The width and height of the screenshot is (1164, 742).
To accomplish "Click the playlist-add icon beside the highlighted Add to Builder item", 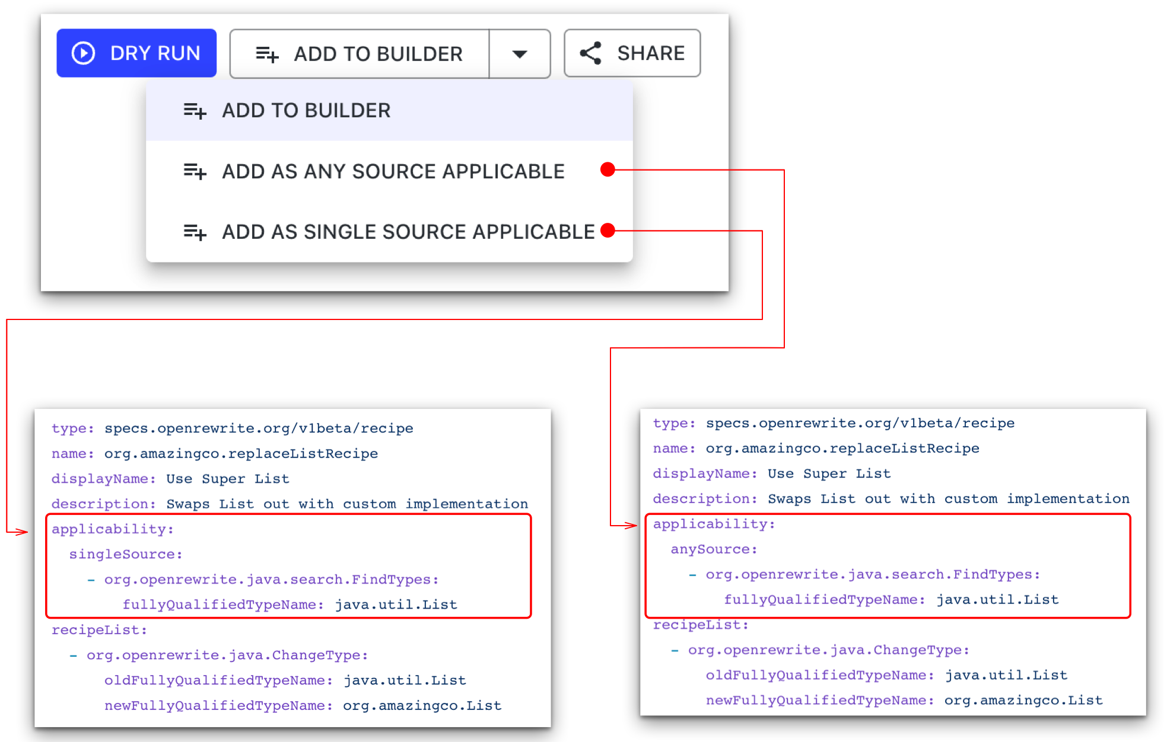I will pos(195,111).
